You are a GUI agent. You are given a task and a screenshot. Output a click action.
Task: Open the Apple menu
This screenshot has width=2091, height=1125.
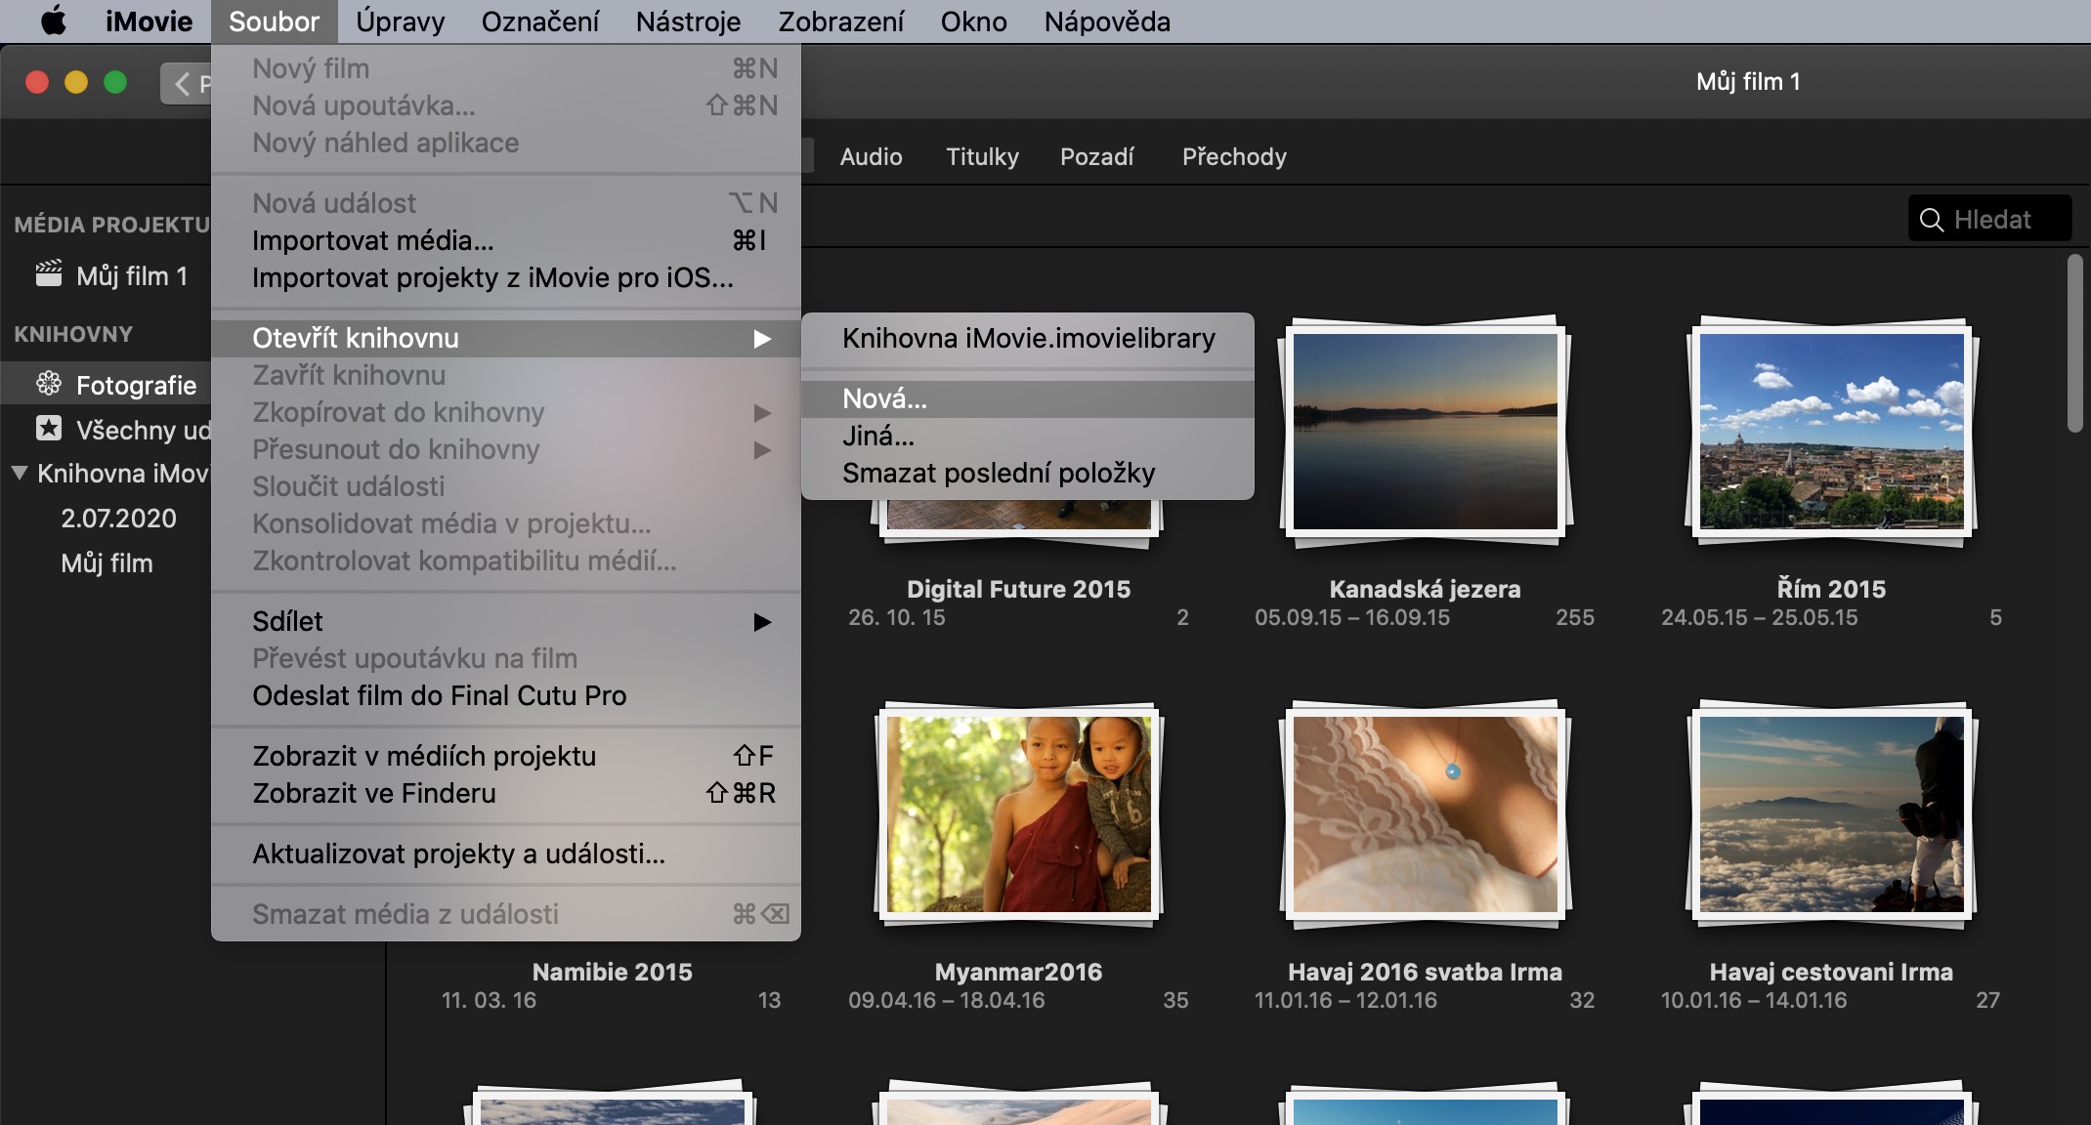point(54,21)
